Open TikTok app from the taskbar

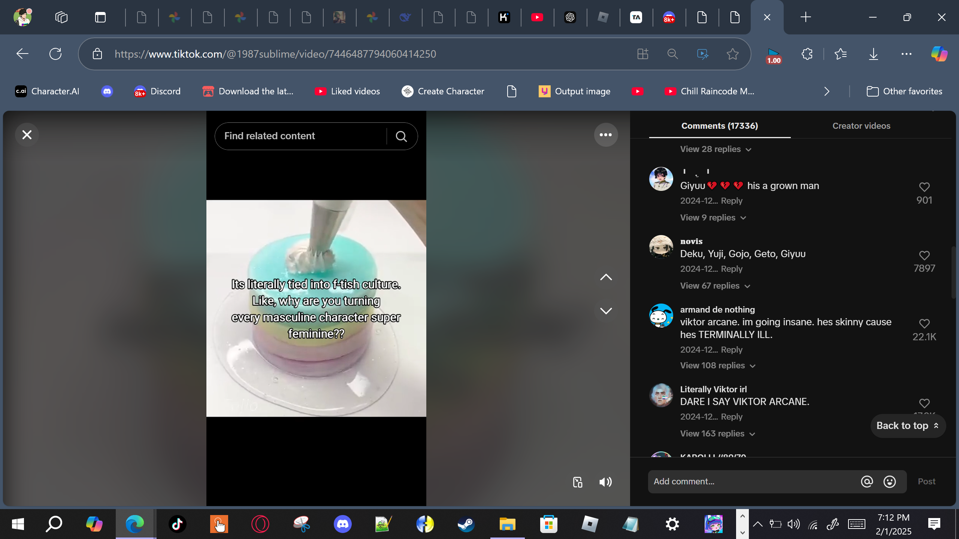[x=178, y=524]
